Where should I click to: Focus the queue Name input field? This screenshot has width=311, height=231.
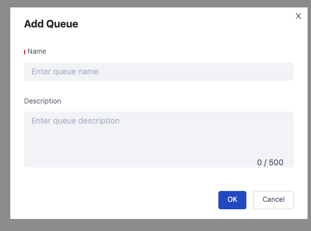159,71
